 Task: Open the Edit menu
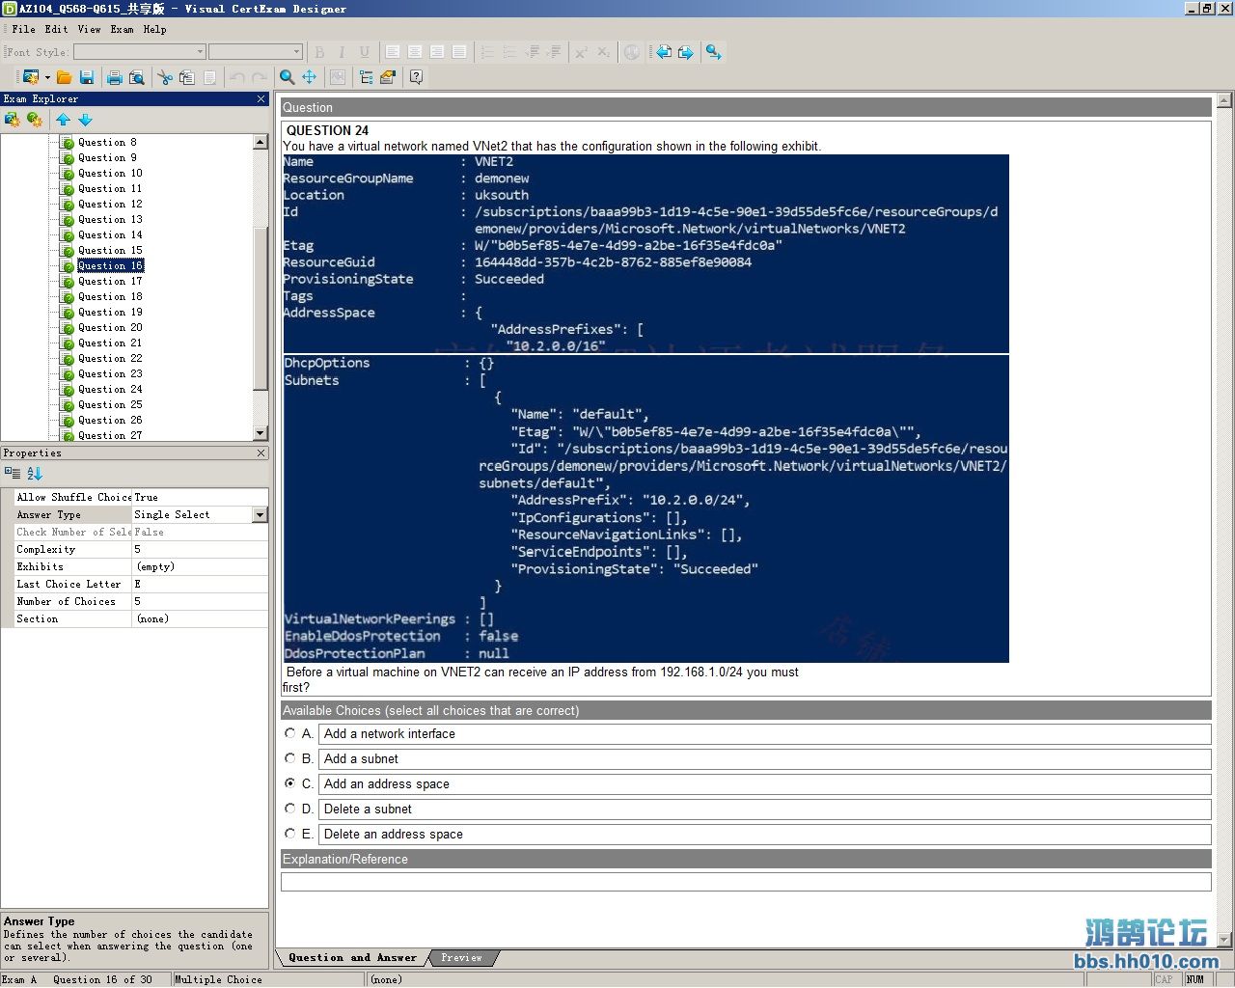click(x=57, y=29)
